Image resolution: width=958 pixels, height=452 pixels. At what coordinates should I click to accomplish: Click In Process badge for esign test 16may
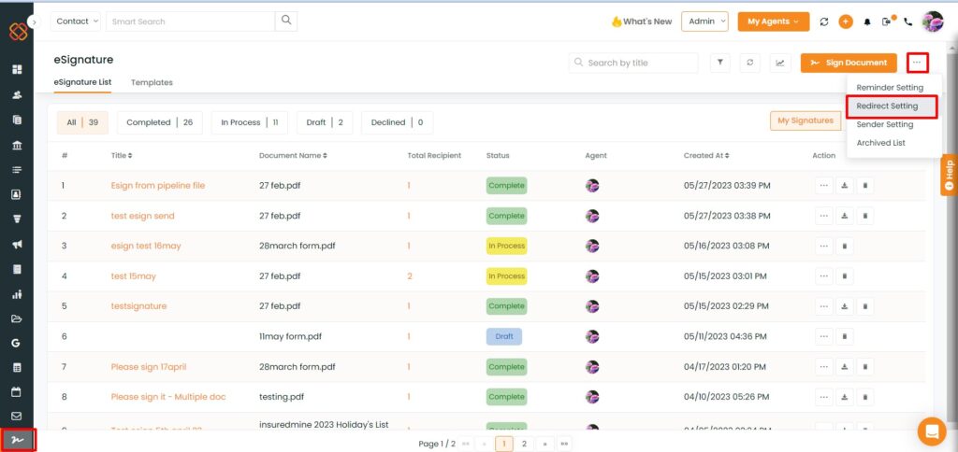(506, 246)
